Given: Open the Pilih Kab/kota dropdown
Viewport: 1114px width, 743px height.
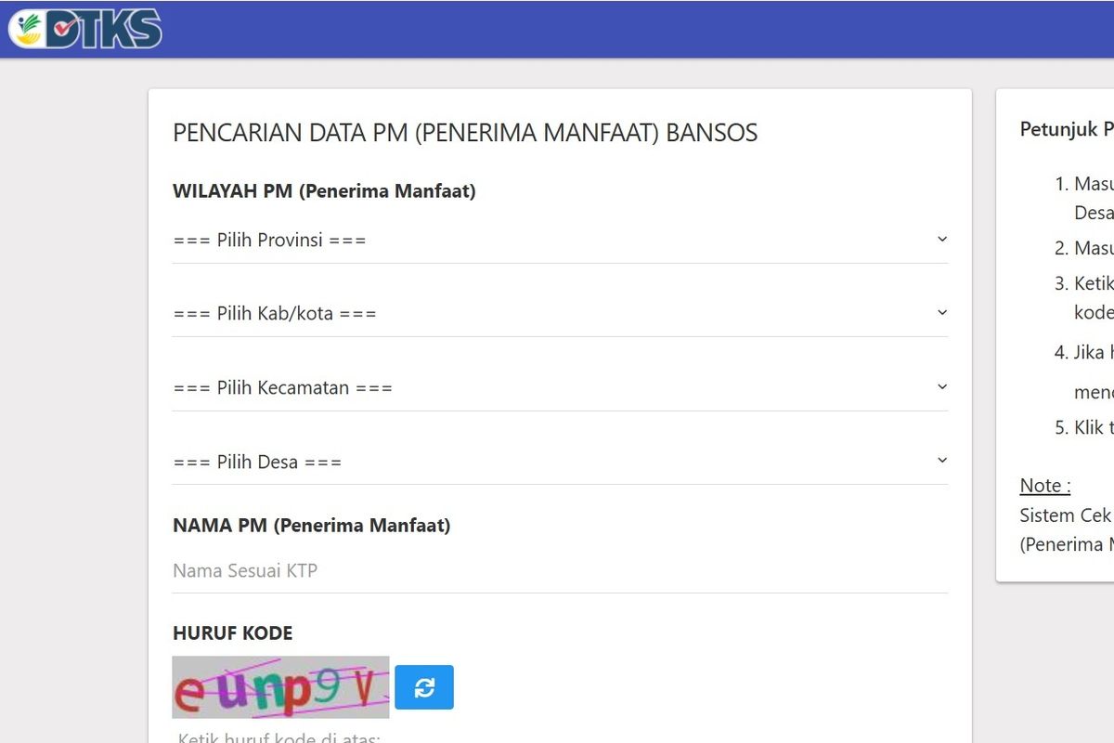Looking at the screenshot, I should click(x=560, y=314).
